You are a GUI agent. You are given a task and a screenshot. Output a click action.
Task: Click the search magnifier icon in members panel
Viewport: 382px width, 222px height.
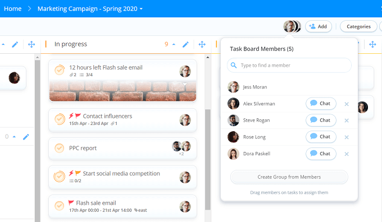(x=233, y=65)
